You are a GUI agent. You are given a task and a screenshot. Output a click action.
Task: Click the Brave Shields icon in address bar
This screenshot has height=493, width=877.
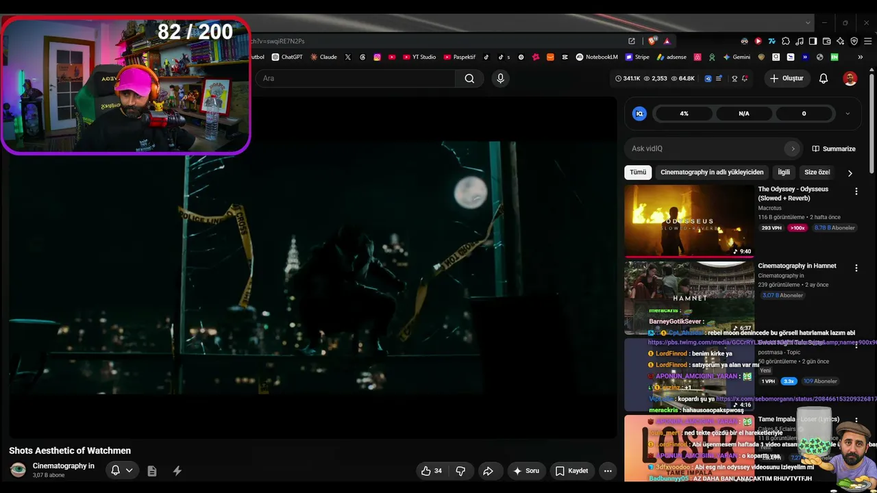click(653, 41)
